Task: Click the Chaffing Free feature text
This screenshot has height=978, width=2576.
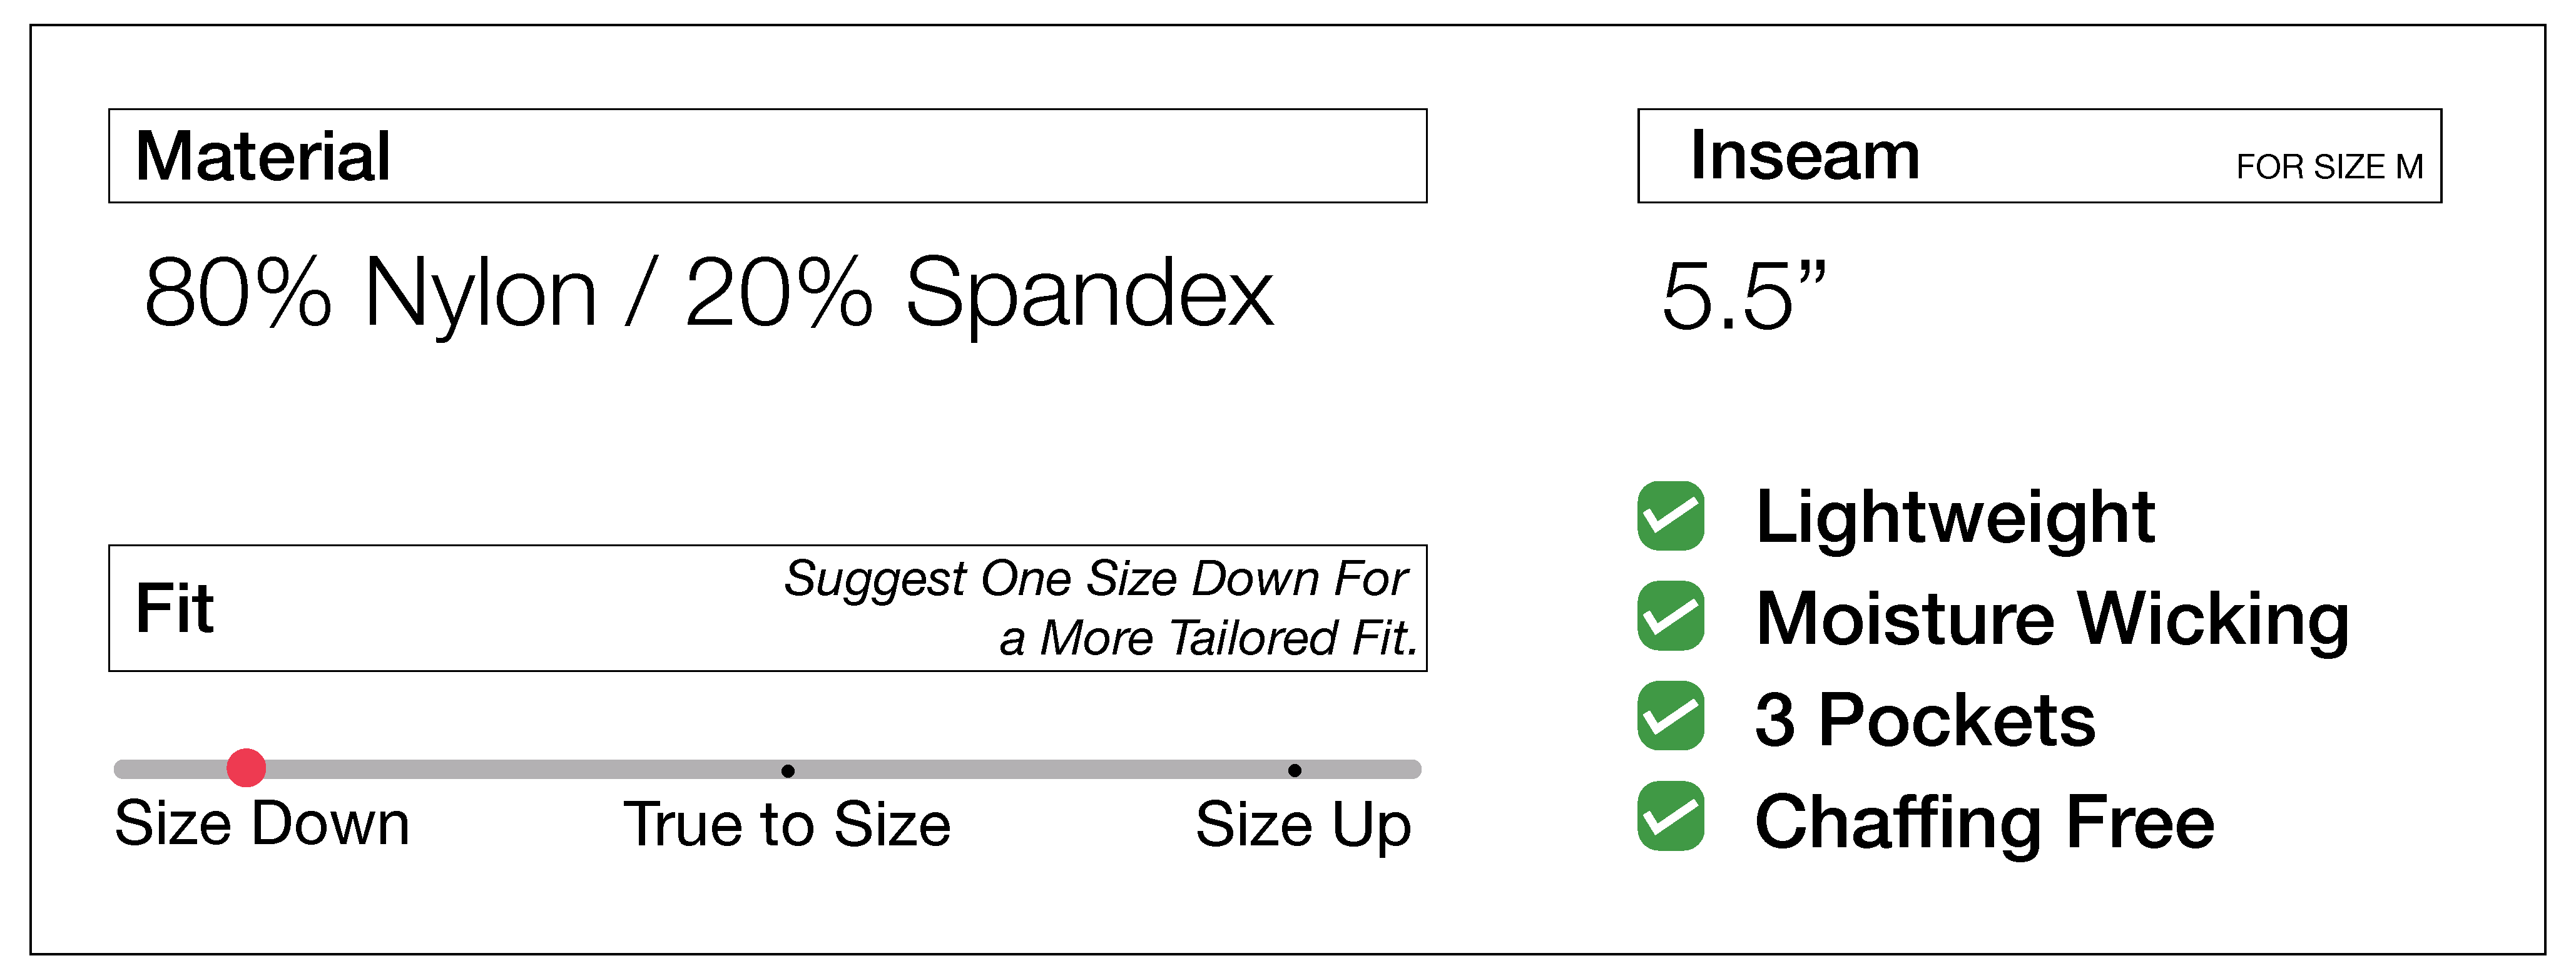Action: click(1985, 822)
